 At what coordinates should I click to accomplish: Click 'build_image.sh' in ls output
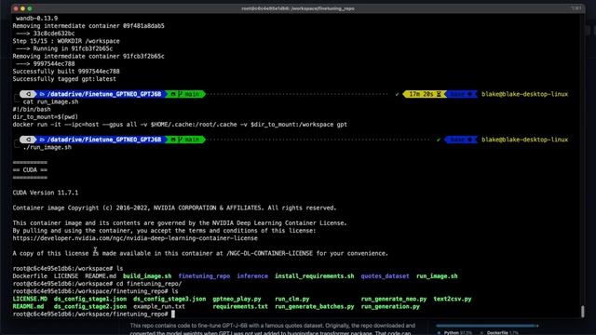pyautogui.click(x=147, y=276)
